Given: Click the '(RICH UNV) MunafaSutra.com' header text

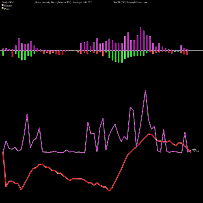Looking at the screenshot, I should 130,2.
